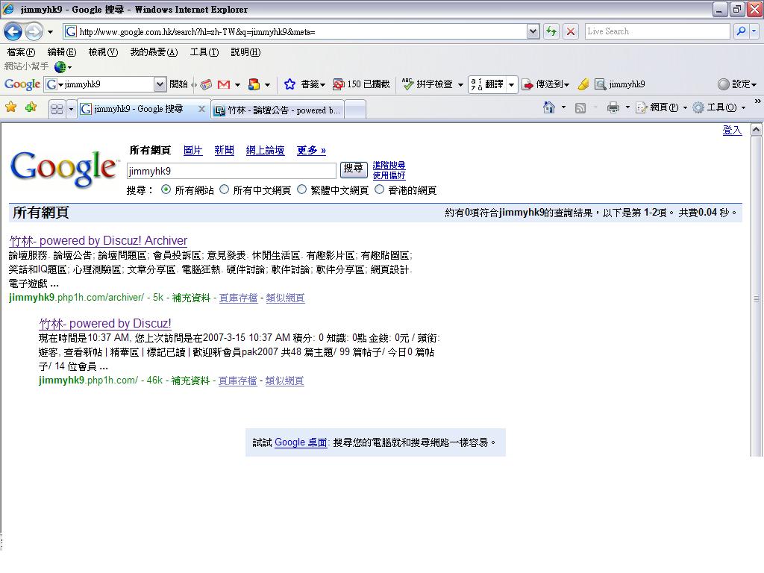Click the 150 popups blocked icon
This screenshot has width=764, height=573.
click(338, 84)
